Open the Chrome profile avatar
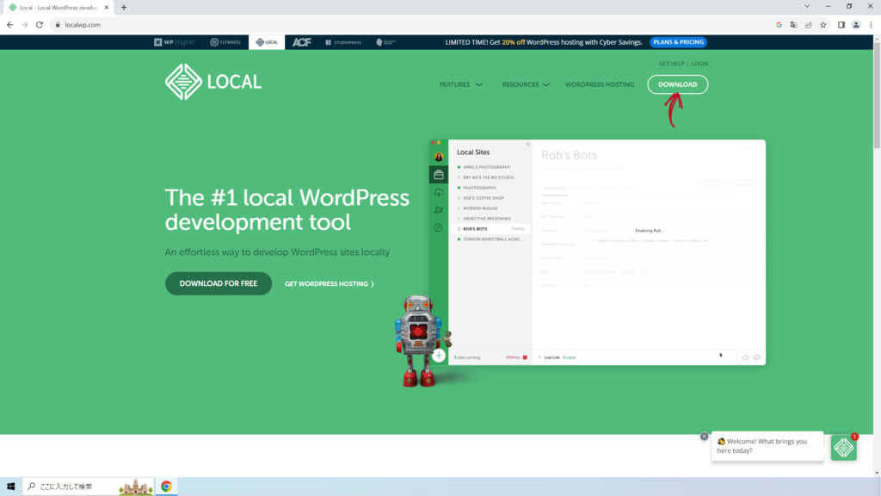881x496 pixels. click(856, 25)
